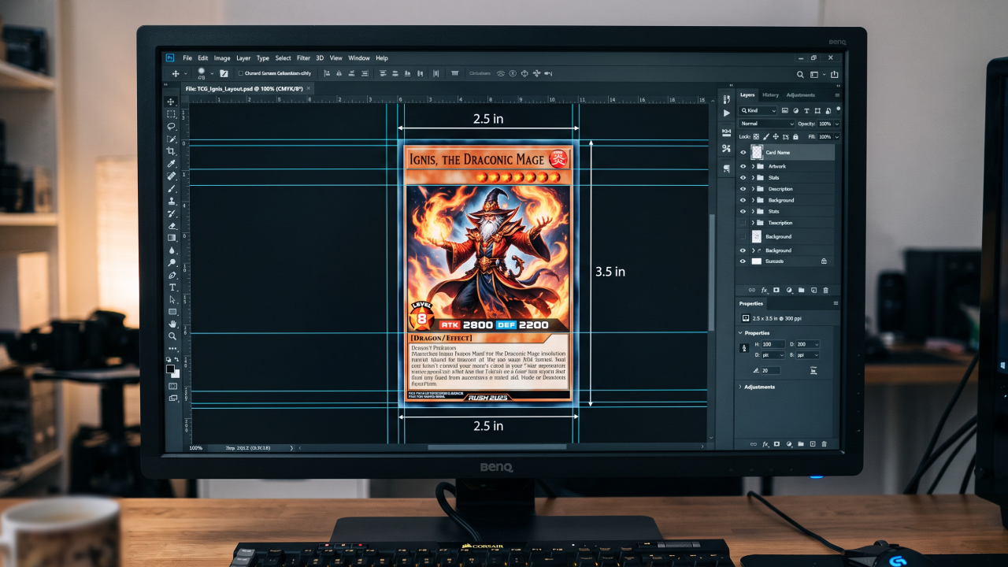
Task: Select the Hand tool
Action: point(172,324)
